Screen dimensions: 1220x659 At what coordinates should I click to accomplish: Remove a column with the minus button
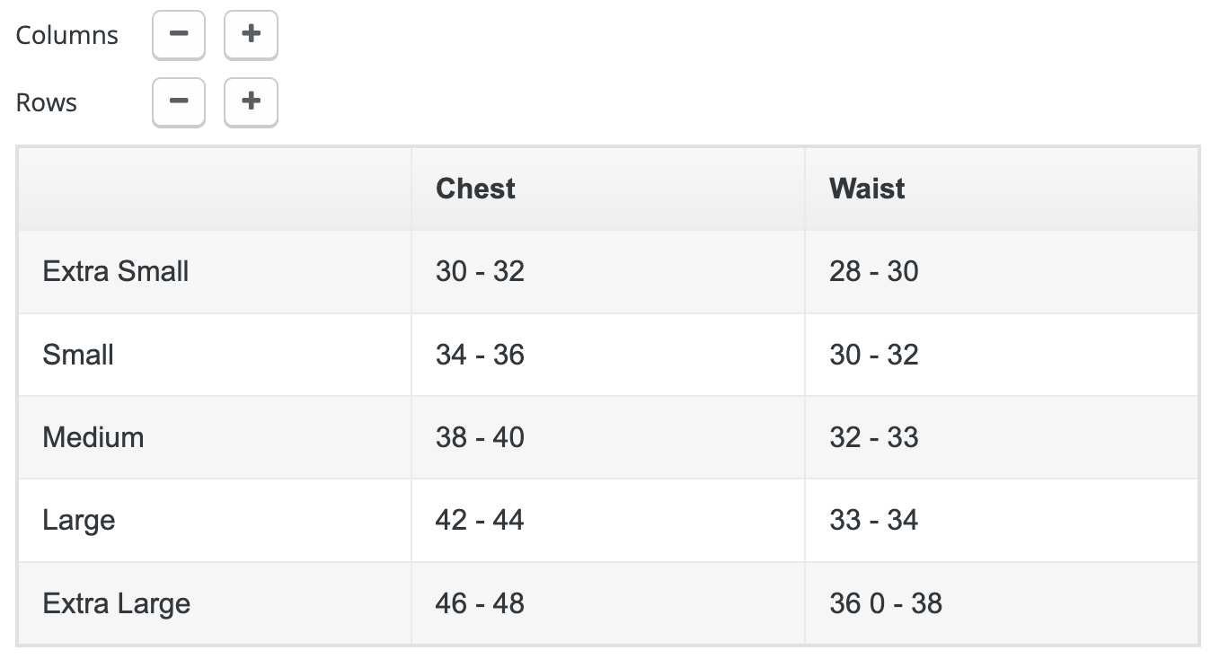(179, 34)
